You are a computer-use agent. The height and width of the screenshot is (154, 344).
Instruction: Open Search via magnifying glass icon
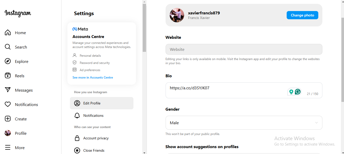coord(8,47)
